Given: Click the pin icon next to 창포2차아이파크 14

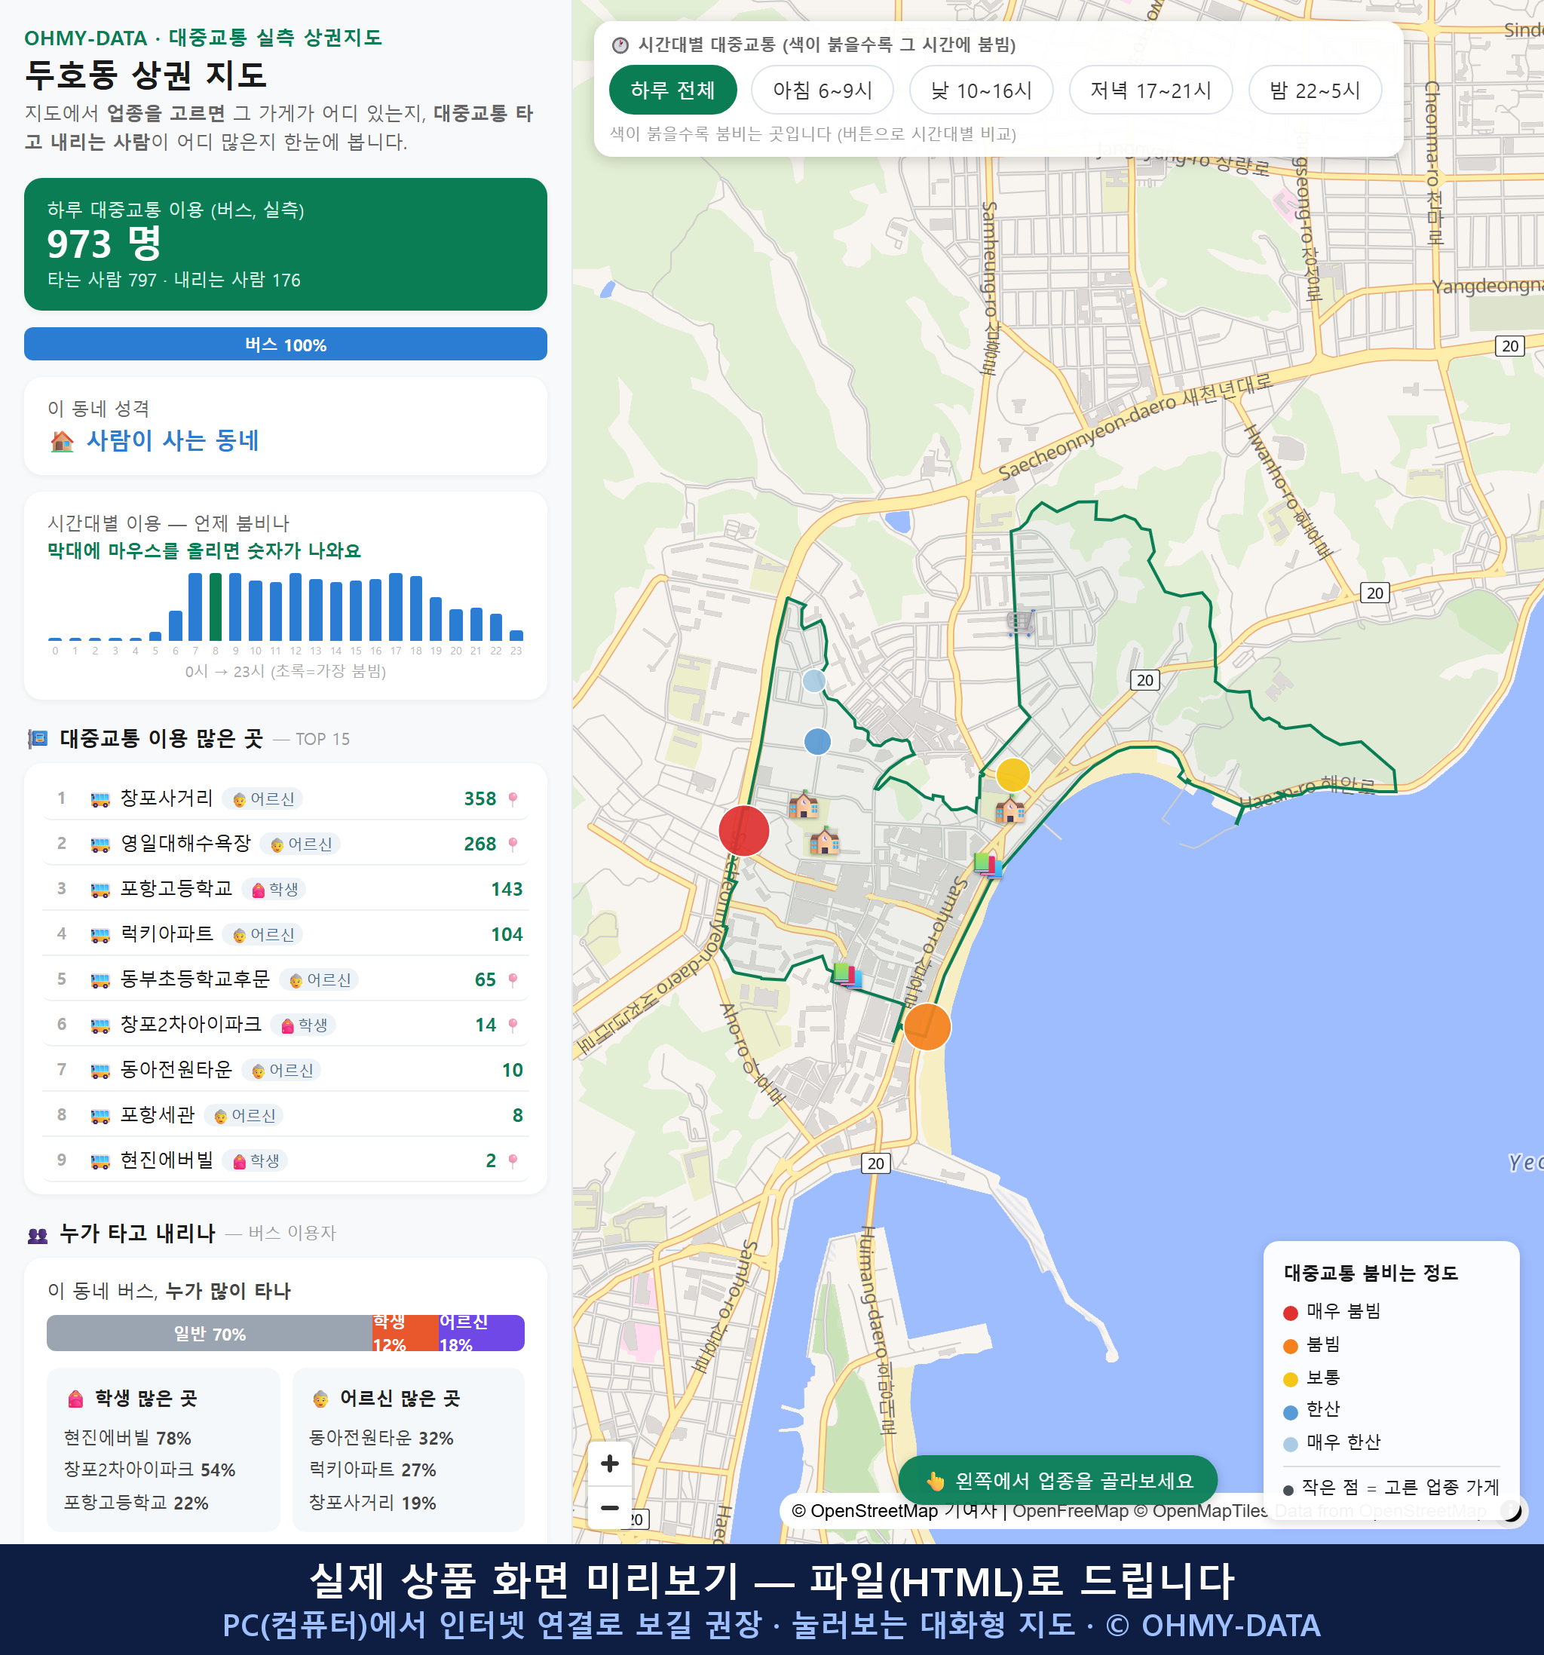Looking at the screenshot, I should pyautogui.click(x=513, y=1025).
